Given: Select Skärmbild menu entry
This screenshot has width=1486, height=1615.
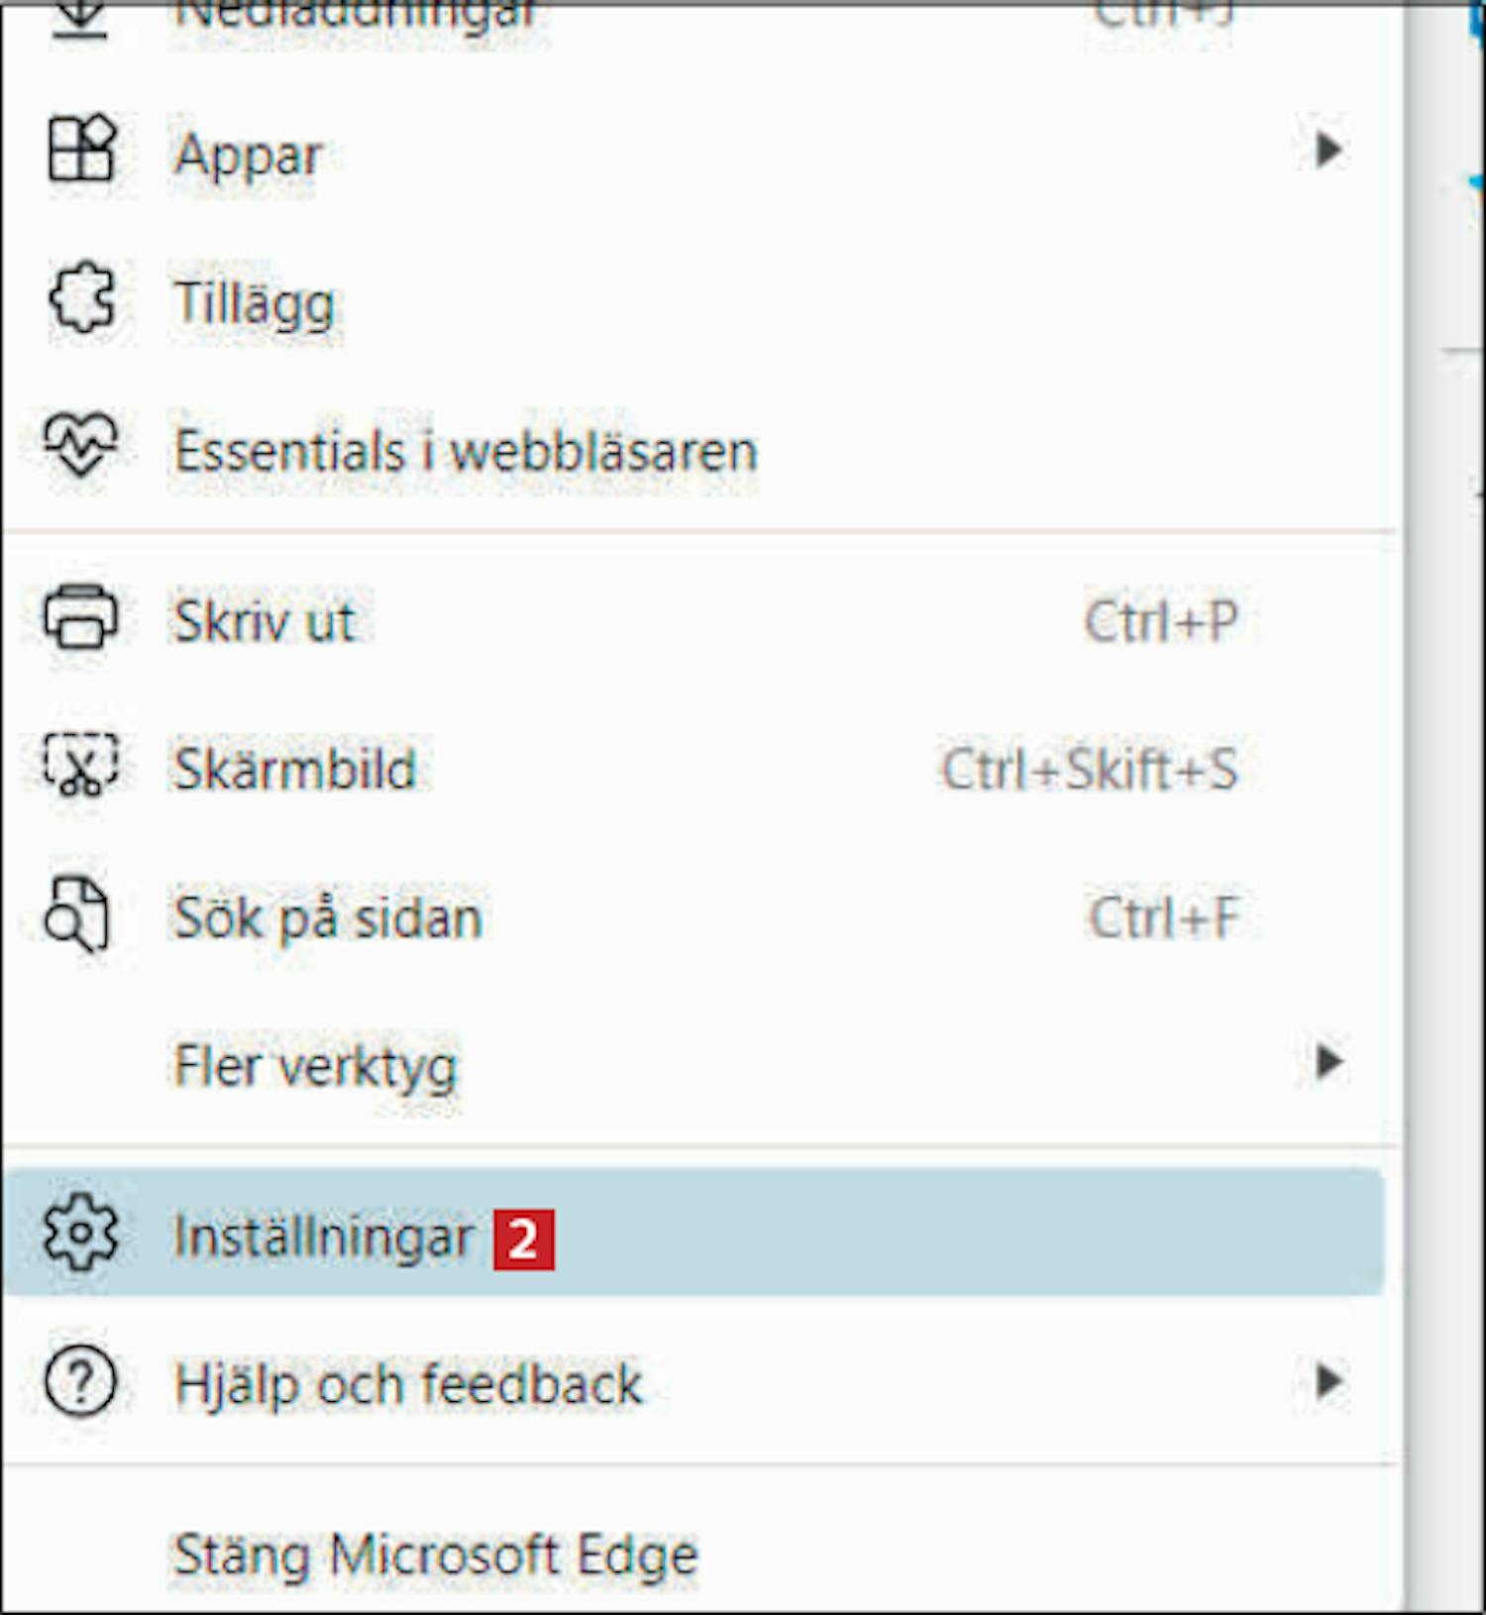Looking at the screenshot, I should point(295,769).
